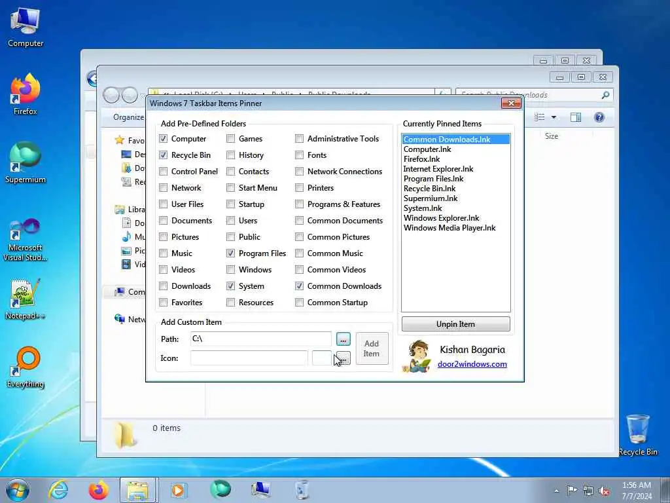Click into the Path input field

pyautogui.click(x=260, y=339)
